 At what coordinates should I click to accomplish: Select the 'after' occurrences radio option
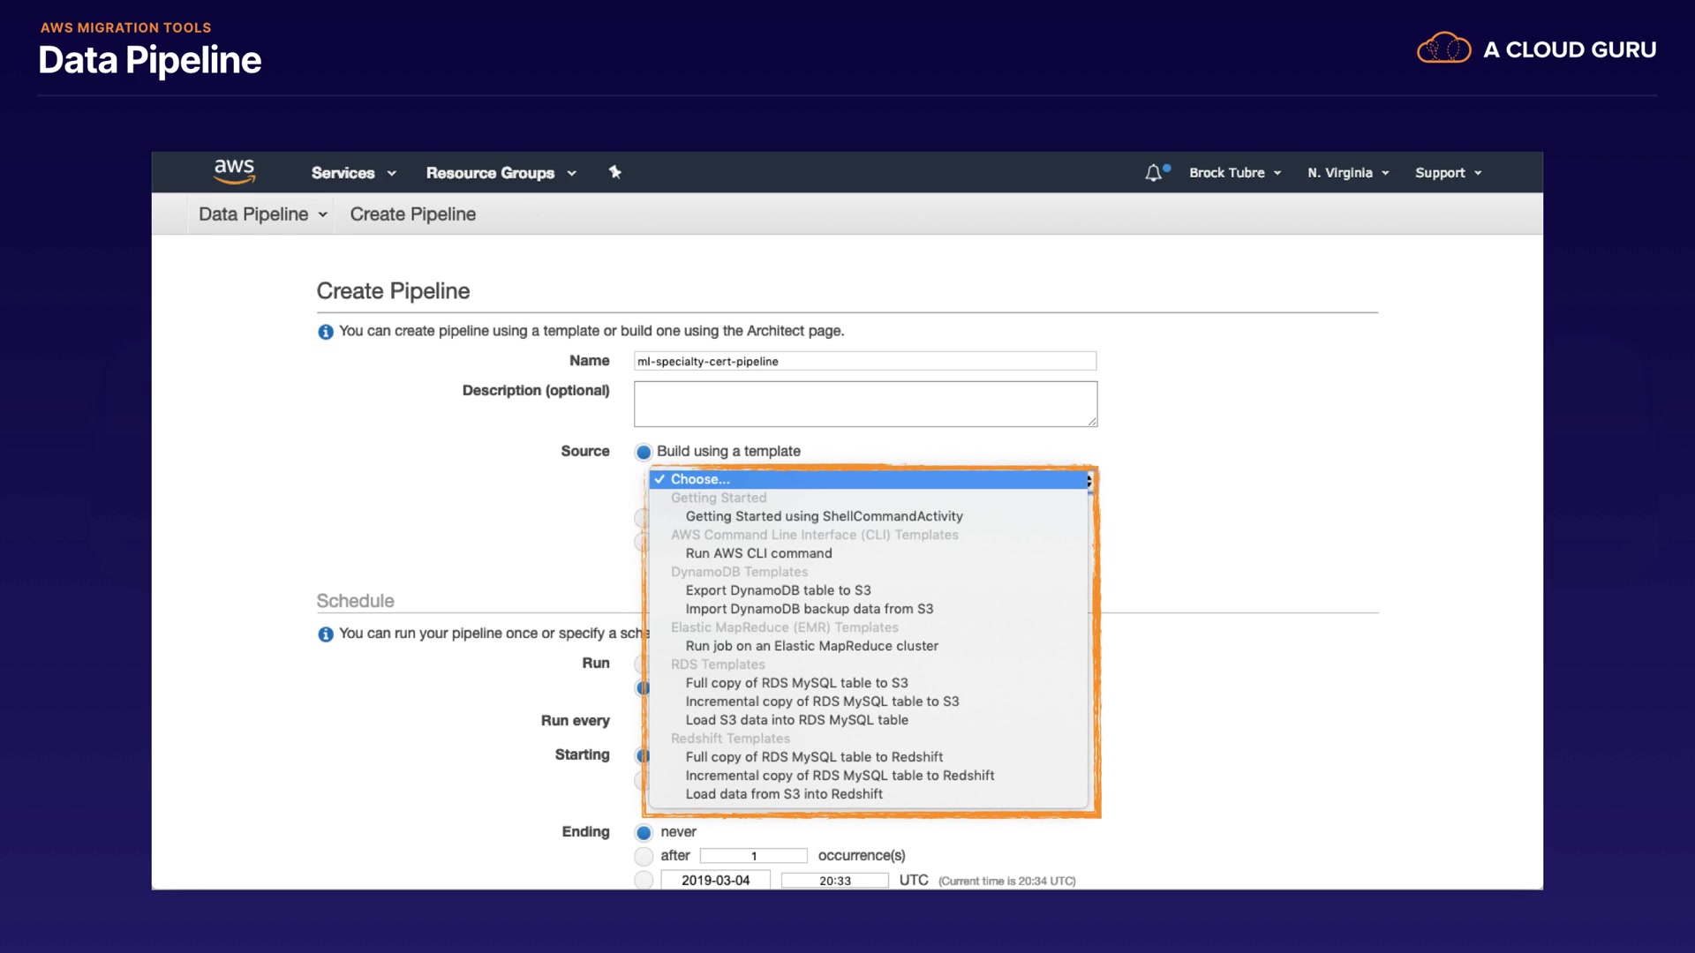(x=644, y=856)
